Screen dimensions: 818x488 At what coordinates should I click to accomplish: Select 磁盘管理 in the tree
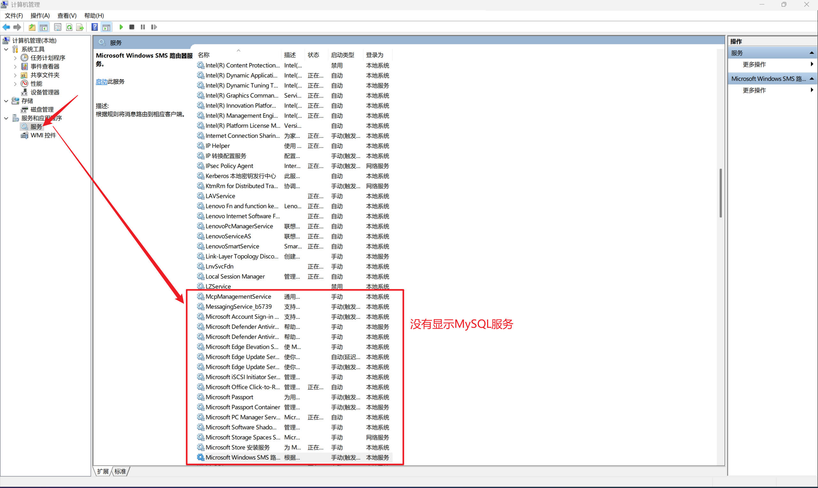[42, 109]
